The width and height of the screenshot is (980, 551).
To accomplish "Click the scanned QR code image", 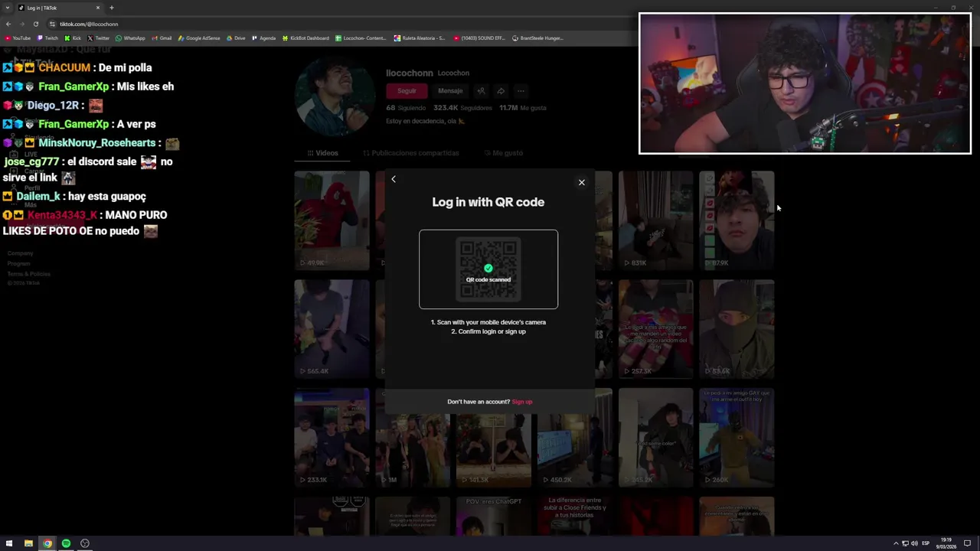I will click(488, 269).
